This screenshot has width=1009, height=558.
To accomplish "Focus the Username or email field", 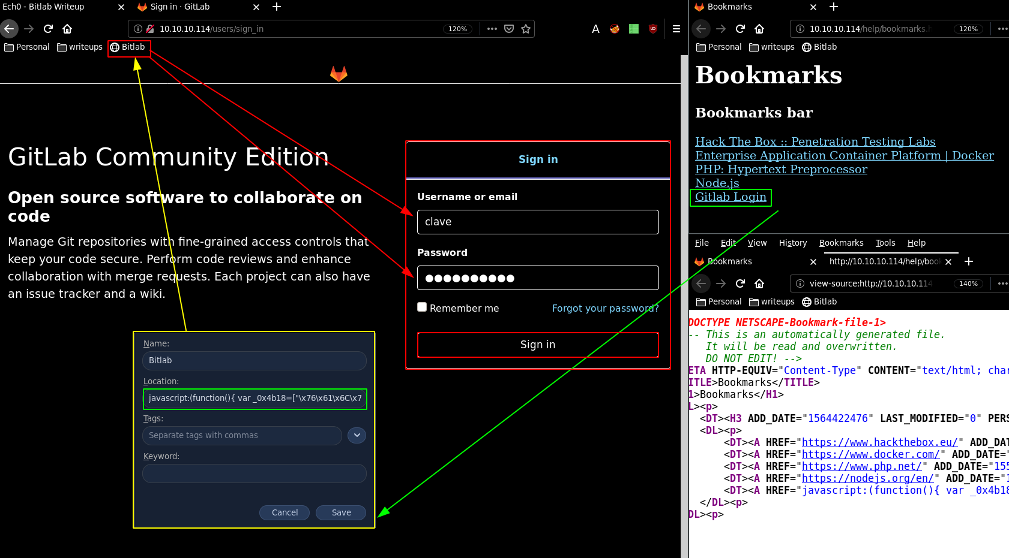I will pyautogui.click(x=538, y=222).
